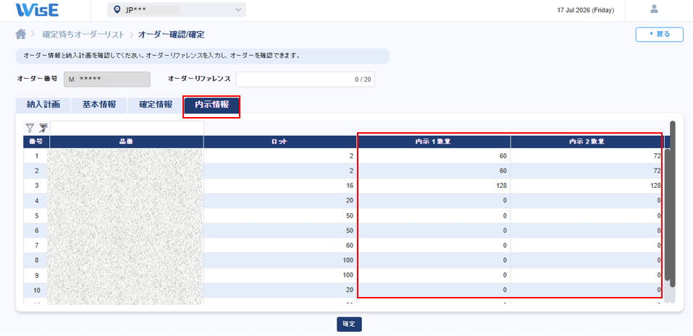
Task: Click the filter funnel icon
Action: pos(30,128)
